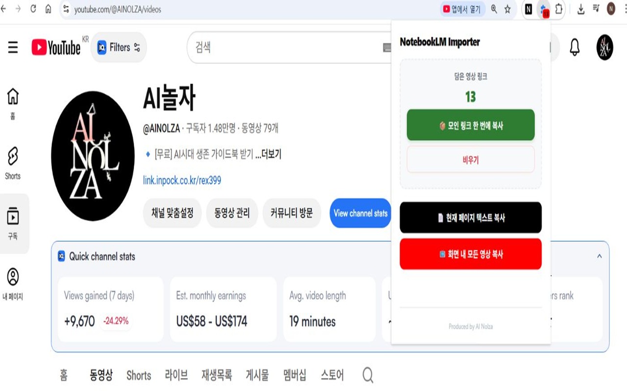Open site information icon in address bar
The width and height of the screenshot is (627, 391).
66,9
